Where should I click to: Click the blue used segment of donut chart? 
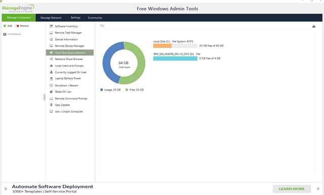coord(107,62)
